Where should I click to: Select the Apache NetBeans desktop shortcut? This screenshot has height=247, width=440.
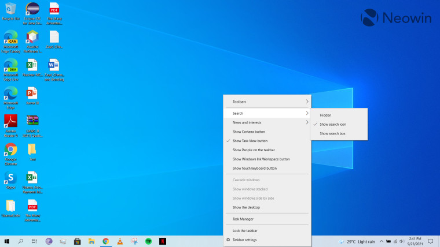32,42
